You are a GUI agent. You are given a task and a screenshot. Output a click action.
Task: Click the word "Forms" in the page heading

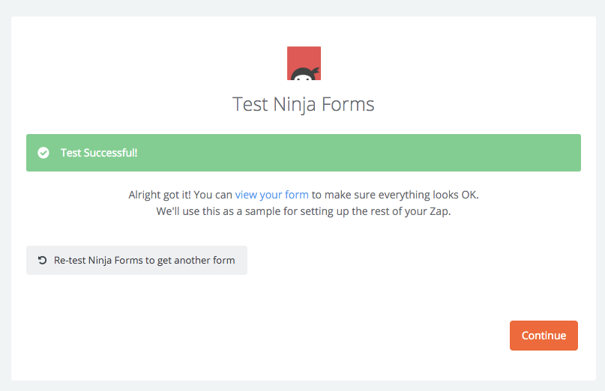point(348,103)
